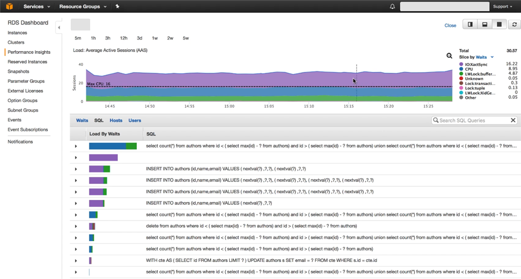Image resolution: width=521 pixels, height=279 pixels.
Task: Open the Services menu
Action: 36,6
